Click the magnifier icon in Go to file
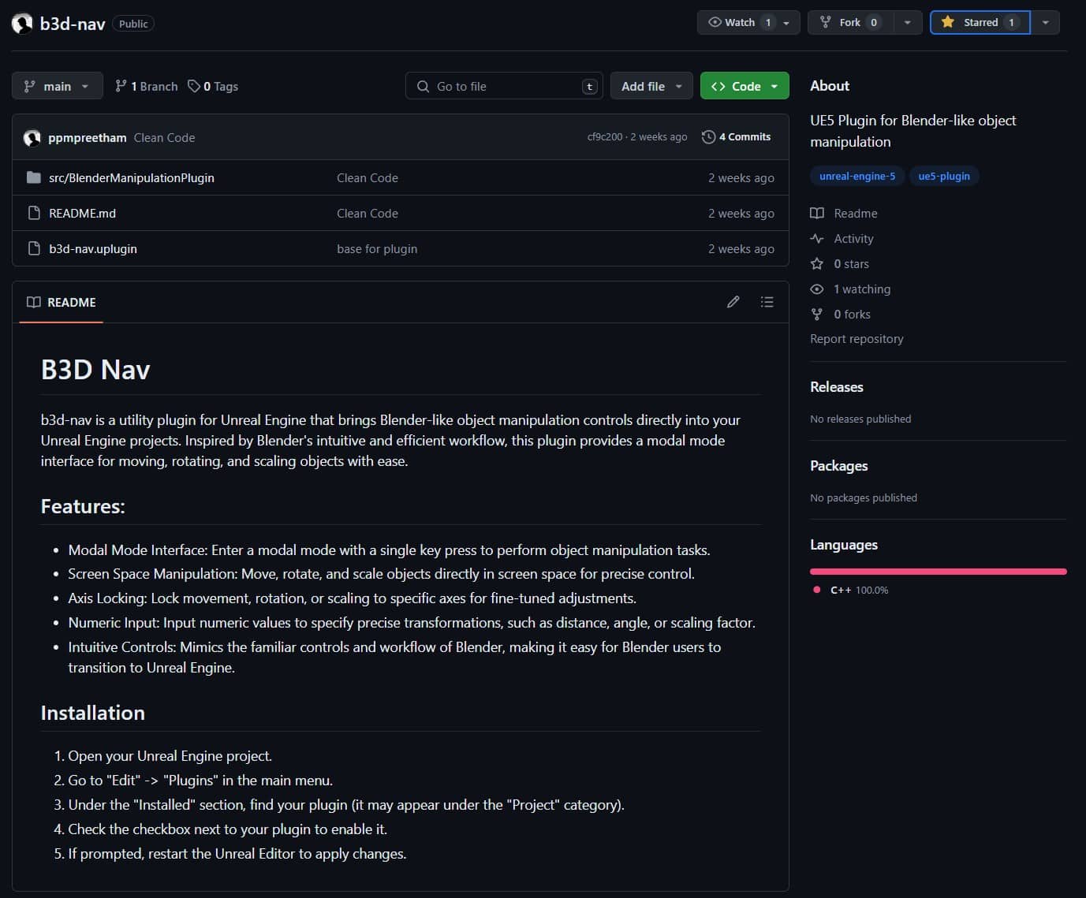 [424, 86]
